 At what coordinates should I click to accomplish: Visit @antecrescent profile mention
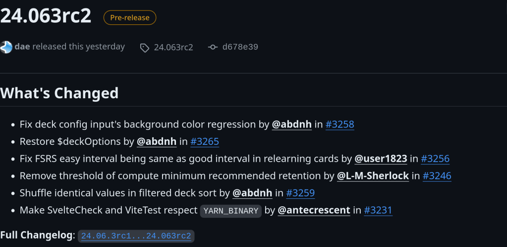pos(314,210)
